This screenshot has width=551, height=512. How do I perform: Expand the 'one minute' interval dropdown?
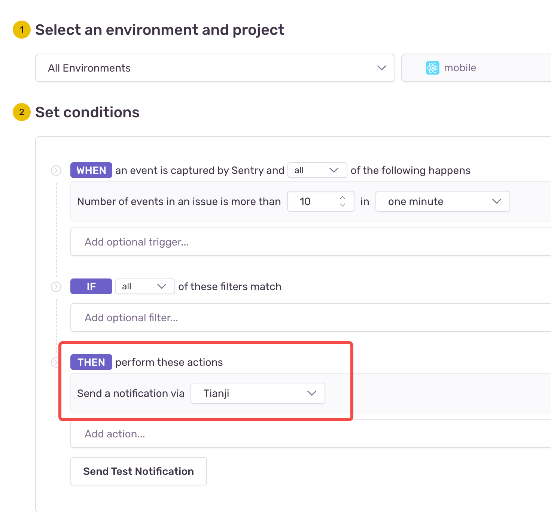coord(442,202)
